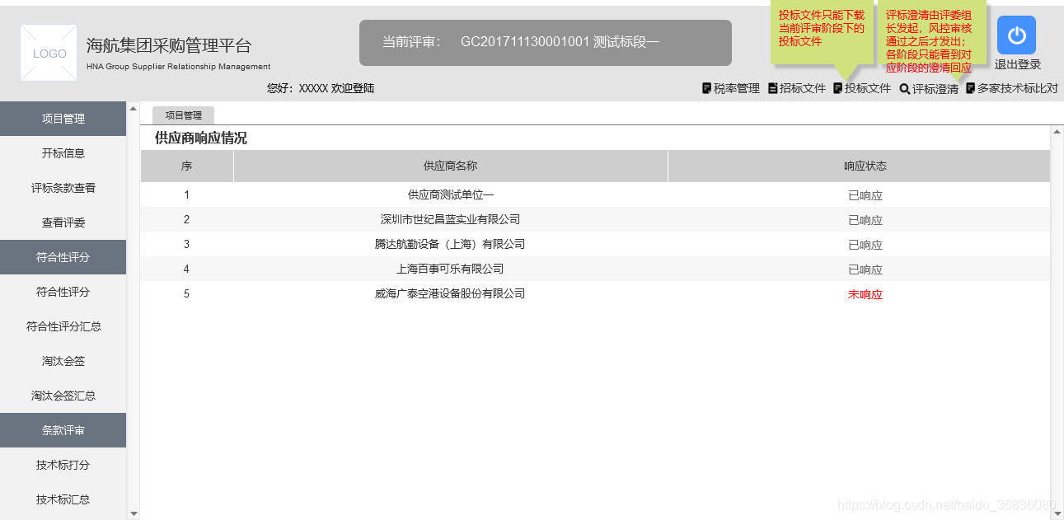Click the current review banner GC201711130001001
Screen dimensions: 1064x520
[x=546, y=43]
